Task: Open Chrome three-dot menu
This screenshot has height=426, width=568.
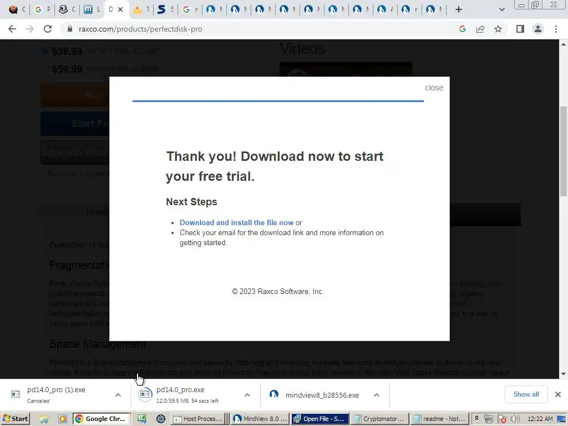Action: tap(556, 29)
